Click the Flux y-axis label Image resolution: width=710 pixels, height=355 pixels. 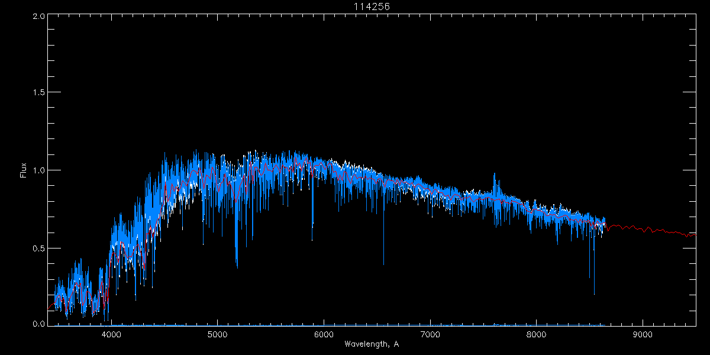24,170
